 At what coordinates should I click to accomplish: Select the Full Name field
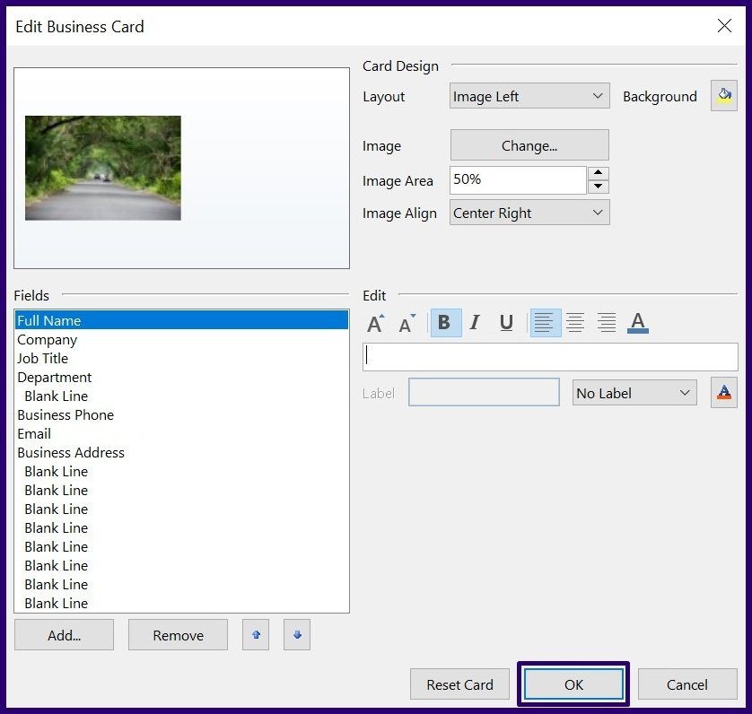tap(182, 320)
